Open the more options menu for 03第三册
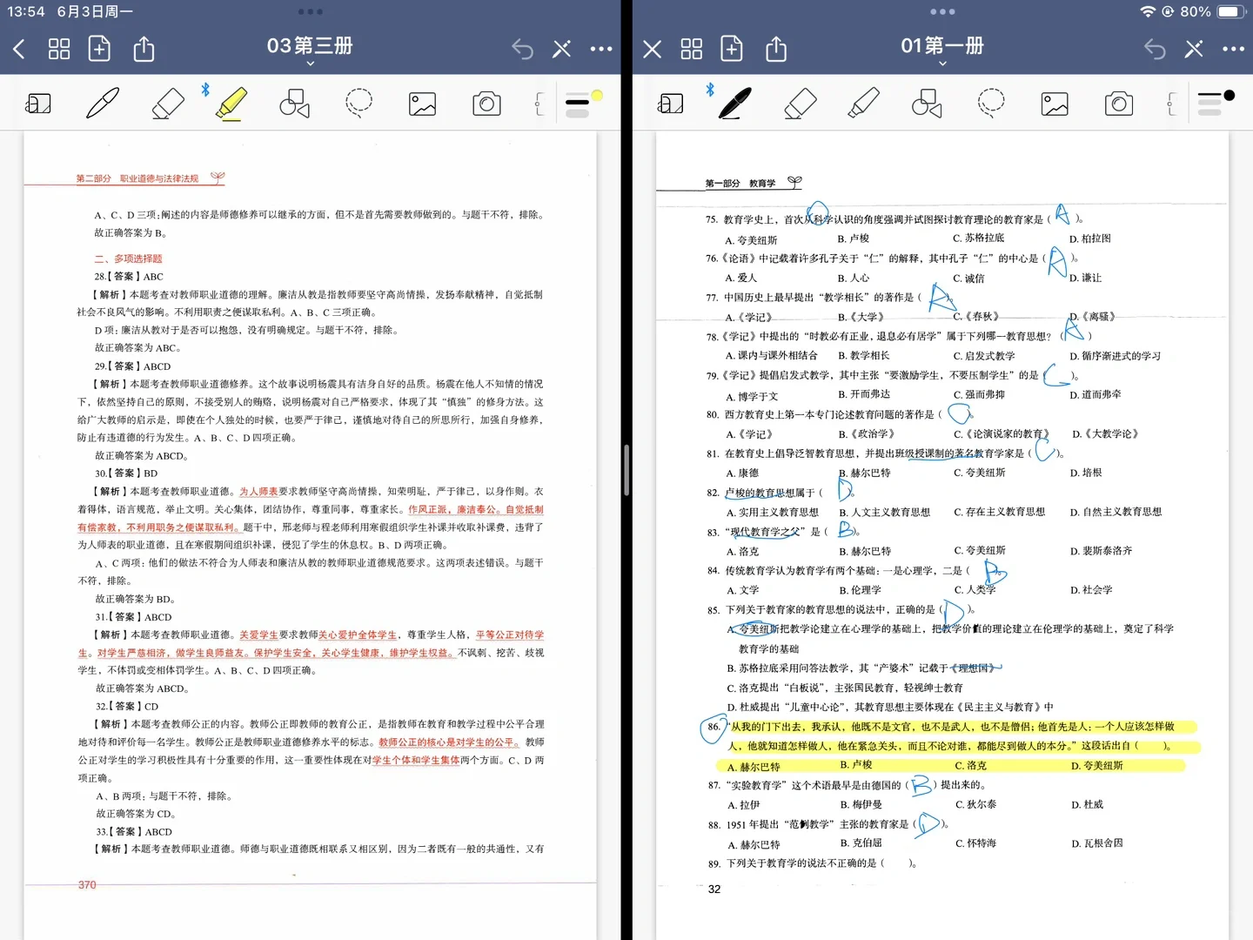Image resolution: width=1253 pixels, height=940 pixels. click(601, 49)
